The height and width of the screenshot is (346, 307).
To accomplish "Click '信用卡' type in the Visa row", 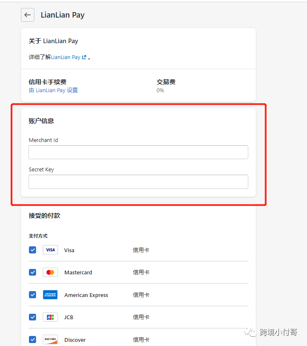I will 141,250.
